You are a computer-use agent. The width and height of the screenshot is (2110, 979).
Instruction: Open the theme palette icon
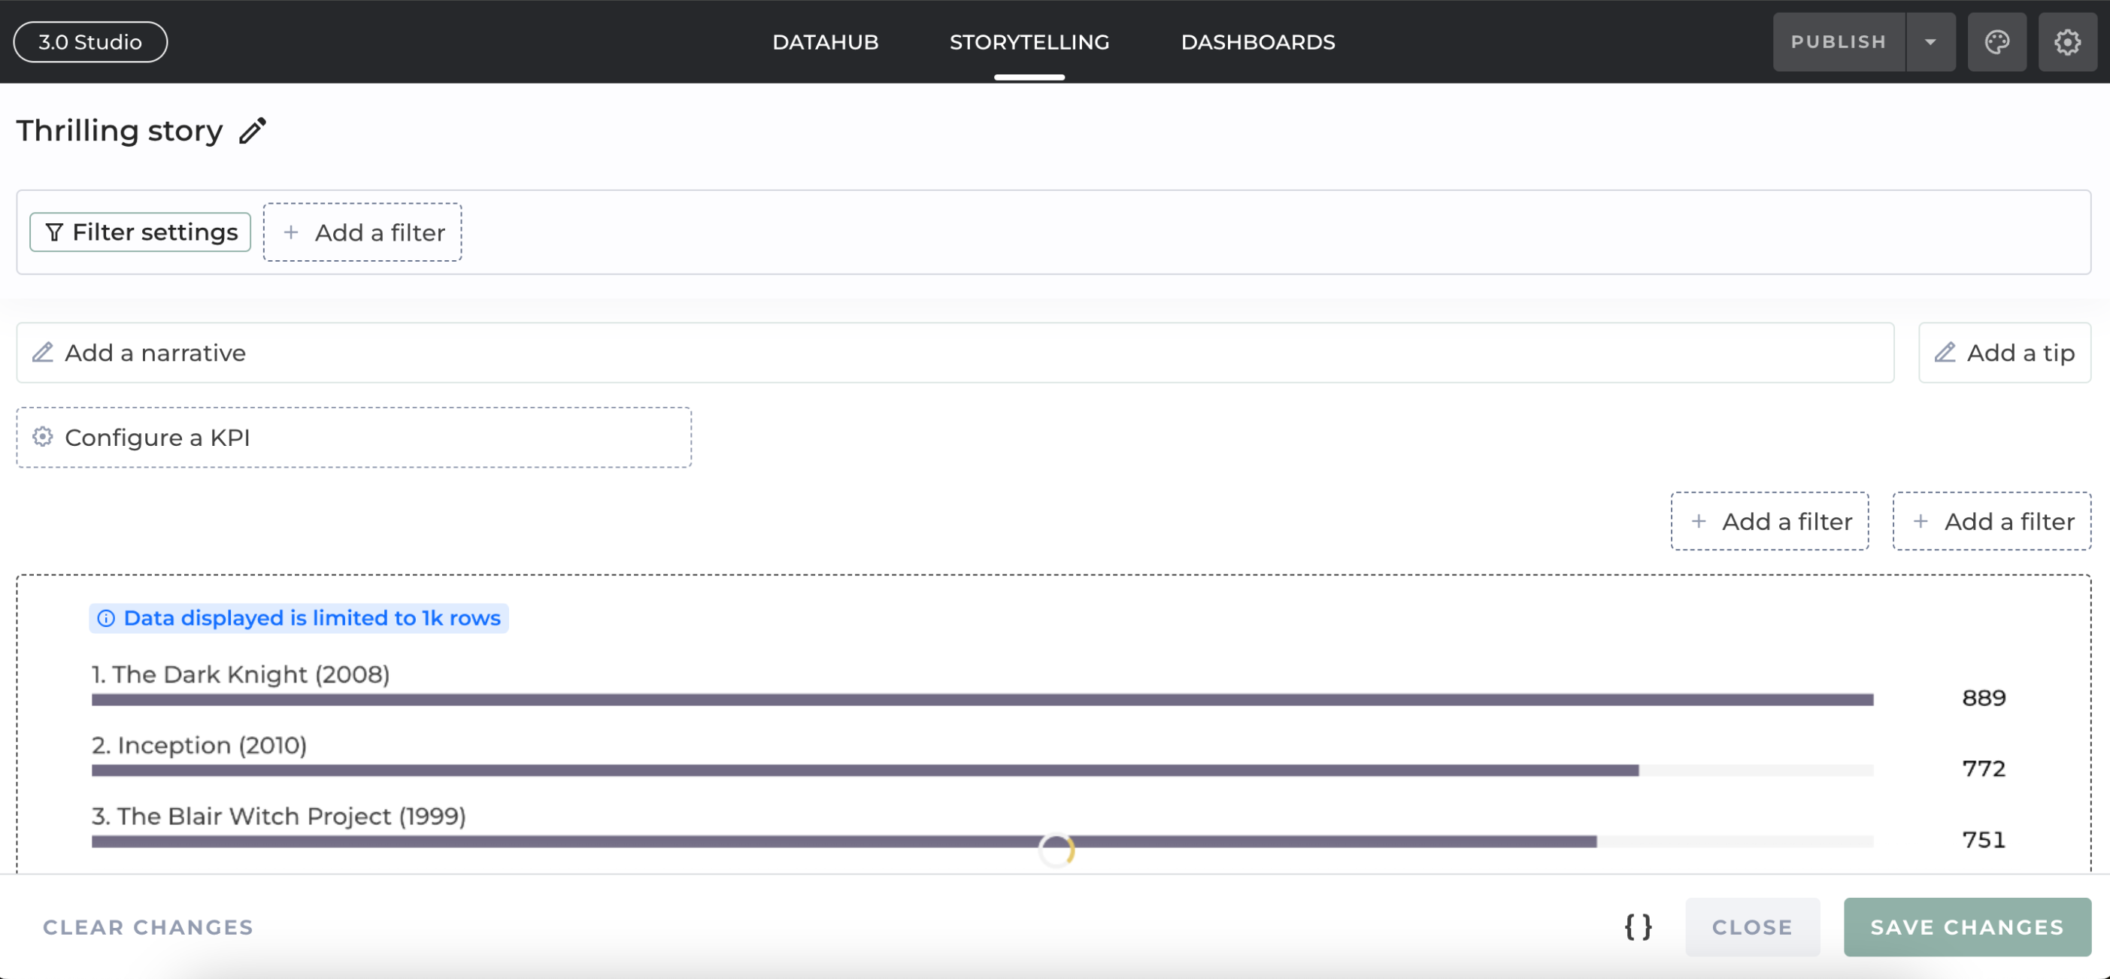(x=1996, y=42)
